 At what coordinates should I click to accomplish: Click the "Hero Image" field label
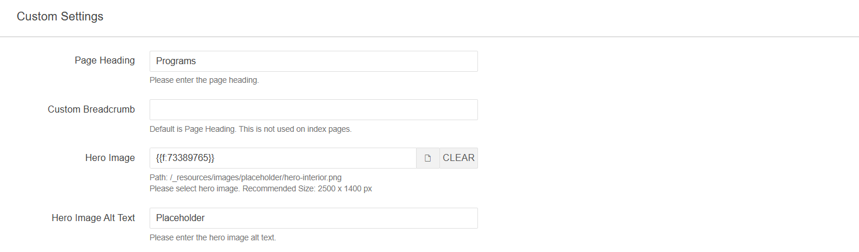[x=110, y=158]
